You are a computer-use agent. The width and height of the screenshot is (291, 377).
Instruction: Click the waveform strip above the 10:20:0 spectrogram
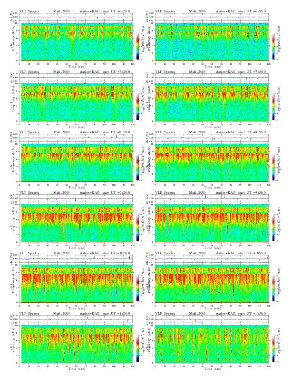coord(76,258)
